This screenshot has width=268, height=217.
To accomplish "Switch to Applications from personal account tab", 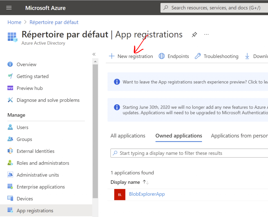I will pos(239,136).
